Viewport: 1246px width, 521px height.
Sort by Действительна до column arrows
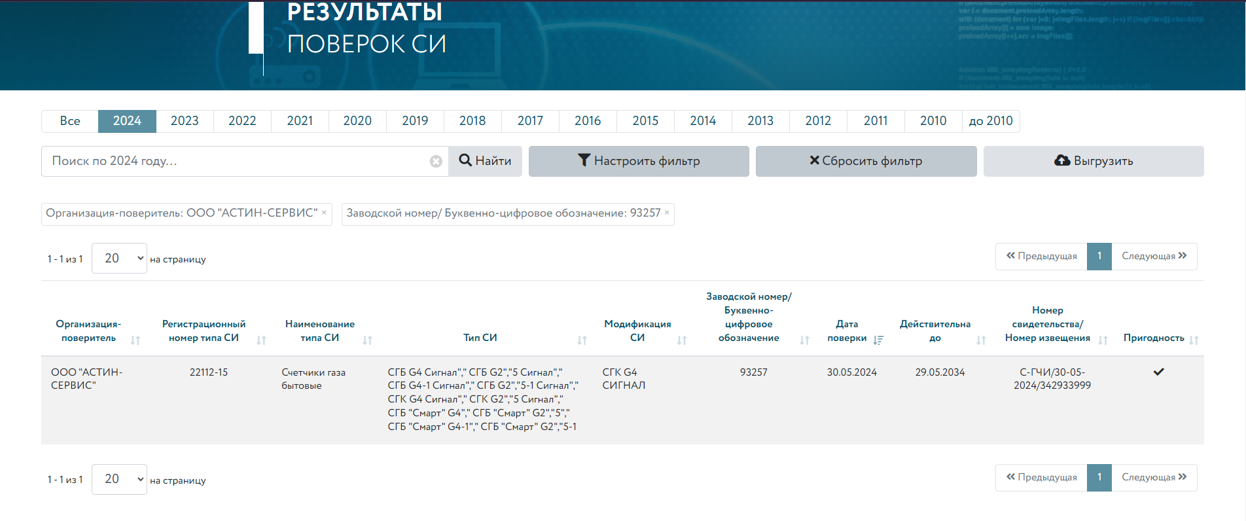981,340
